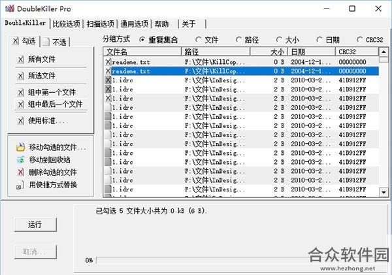Viewport: 392px width, 275px height.
Task: Select 日期 grouping radio button
Action: pos(319,40)
